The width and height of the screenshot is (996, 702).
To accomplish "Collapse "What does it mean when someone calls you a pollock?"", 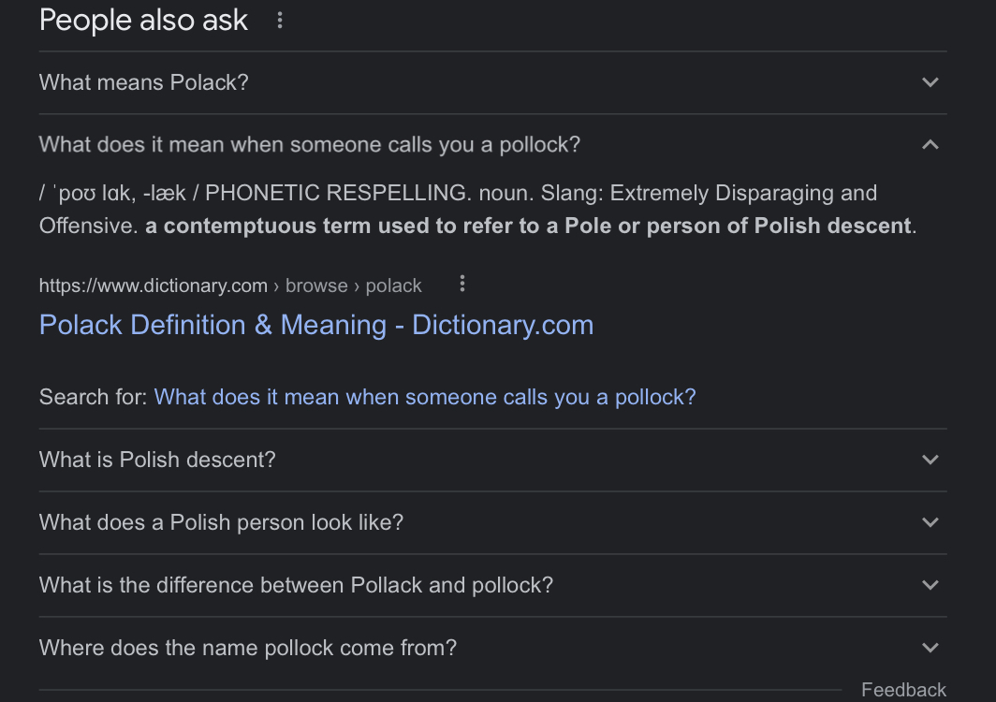I will pos(493,145).
